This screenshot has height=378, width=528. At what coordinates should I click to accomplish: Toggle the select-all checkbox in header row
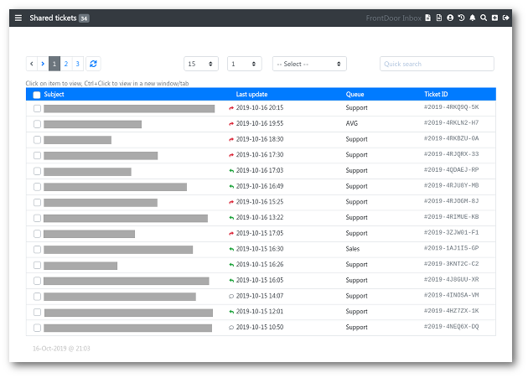(x=37, y=95)
